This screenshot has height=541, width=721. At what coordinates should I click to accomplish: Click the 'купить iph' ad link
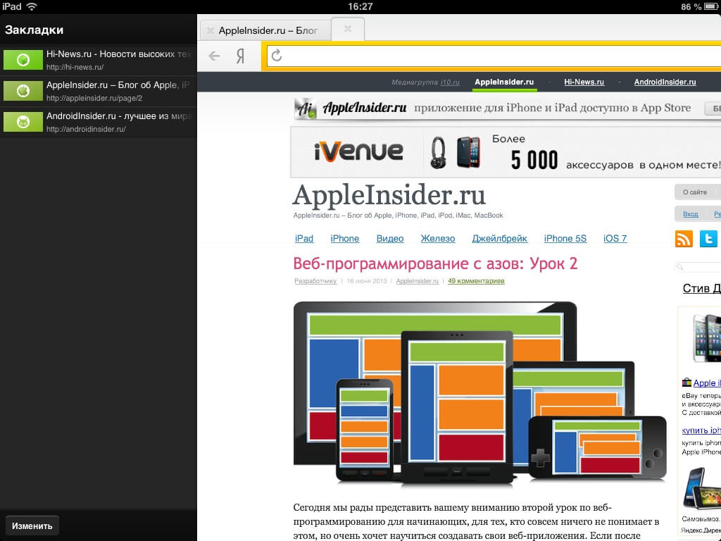(701, 430)
